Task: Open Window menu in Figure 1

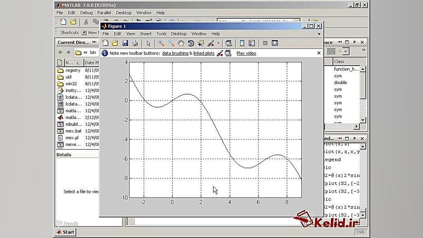Action: click(x=199, y=34)
